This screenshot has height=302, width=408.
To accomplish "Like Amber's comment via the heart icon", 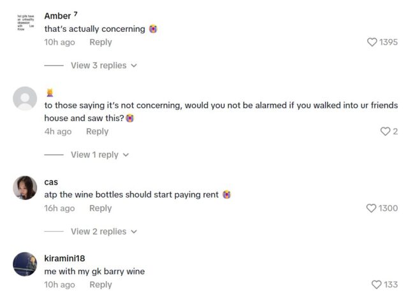I will (x=372, y=42).
